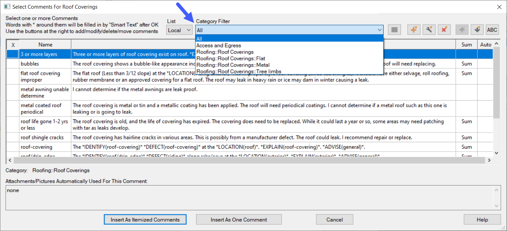
Task: Move comment down with the down arrow icon
Action: tap(477, 30)
